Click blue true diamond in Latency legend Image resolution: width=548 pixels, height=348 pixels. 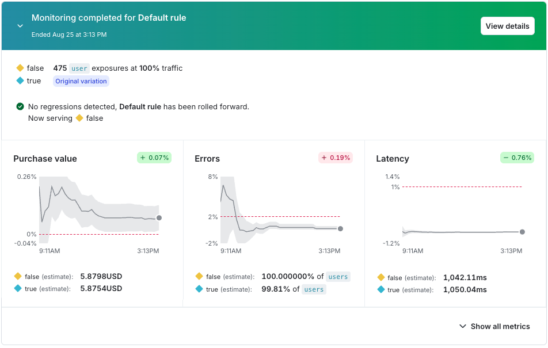(x=382, y=289)
